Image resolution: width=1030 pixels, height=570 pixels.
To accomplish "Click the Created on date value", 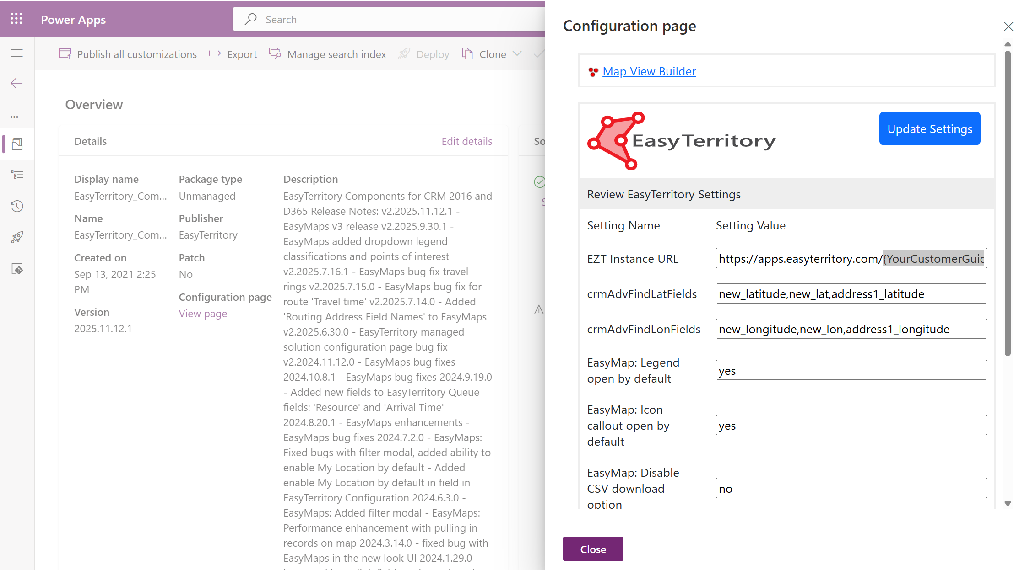I will (115, 282).
